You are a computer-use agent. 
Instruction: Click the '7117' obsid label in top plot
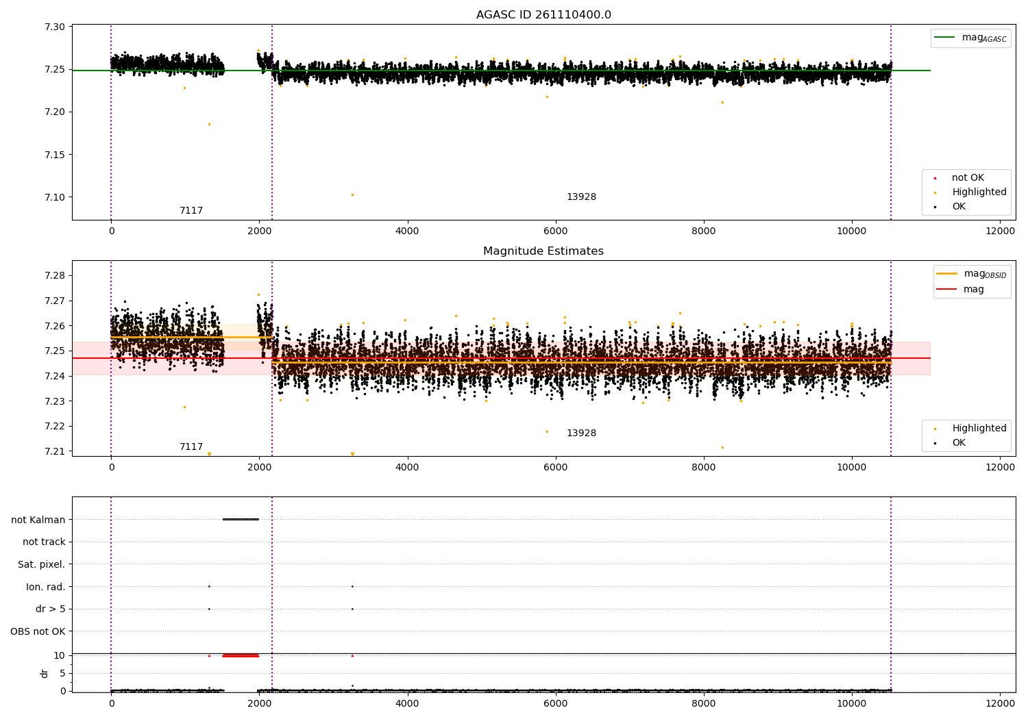tap(191, 211)
